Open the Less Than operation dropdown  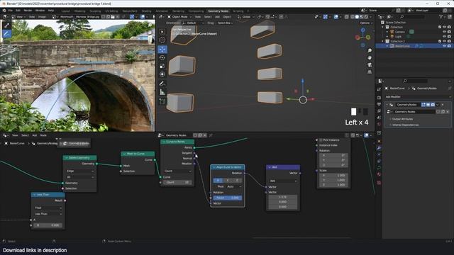pyautogui.click(x=48, y=214)
